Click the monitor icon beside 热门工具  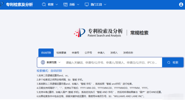tap(87, 5)
